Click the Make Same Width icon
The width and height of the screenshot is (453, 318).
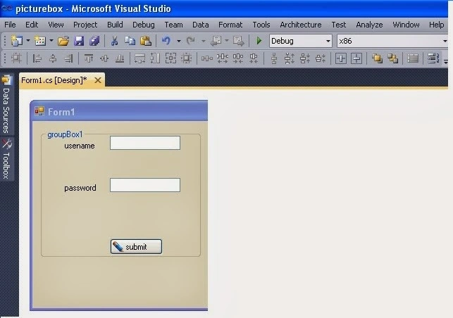click(x=139, y=58)
